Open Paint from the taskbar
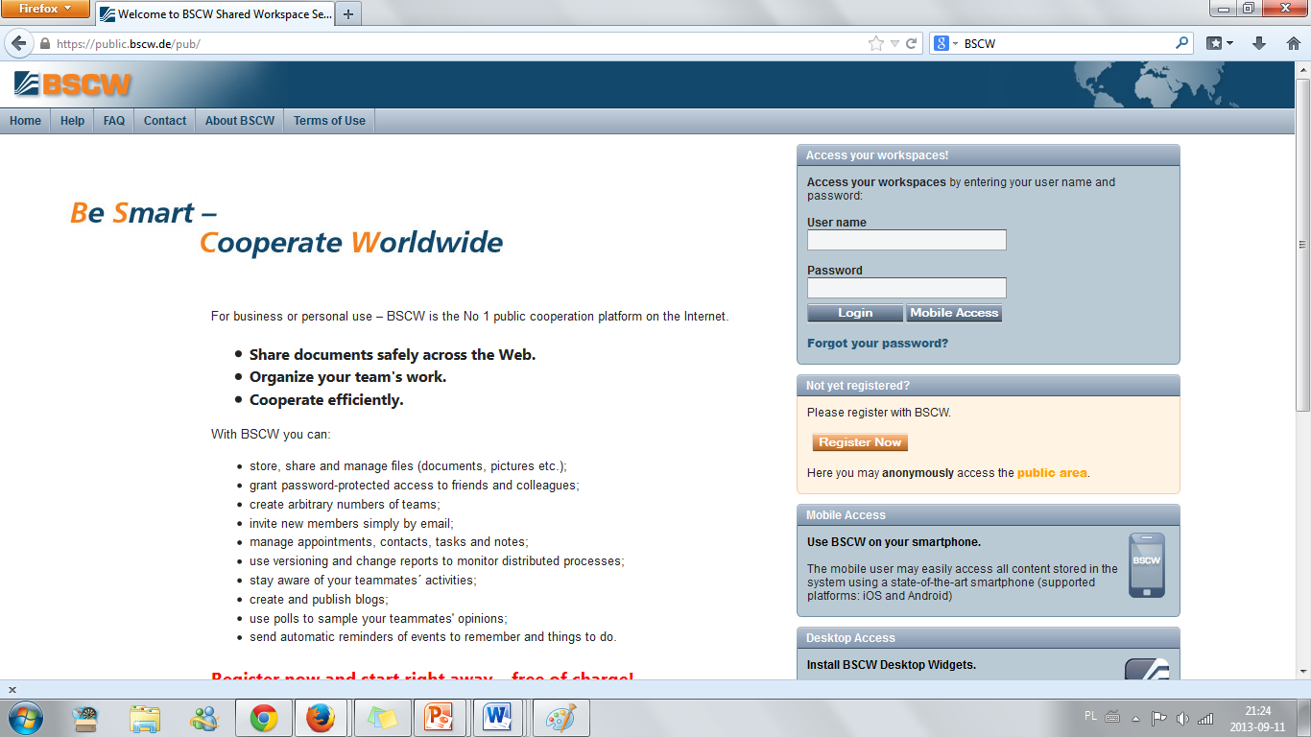The width and height of the screenshot is (1311, 737). point(560,718)
